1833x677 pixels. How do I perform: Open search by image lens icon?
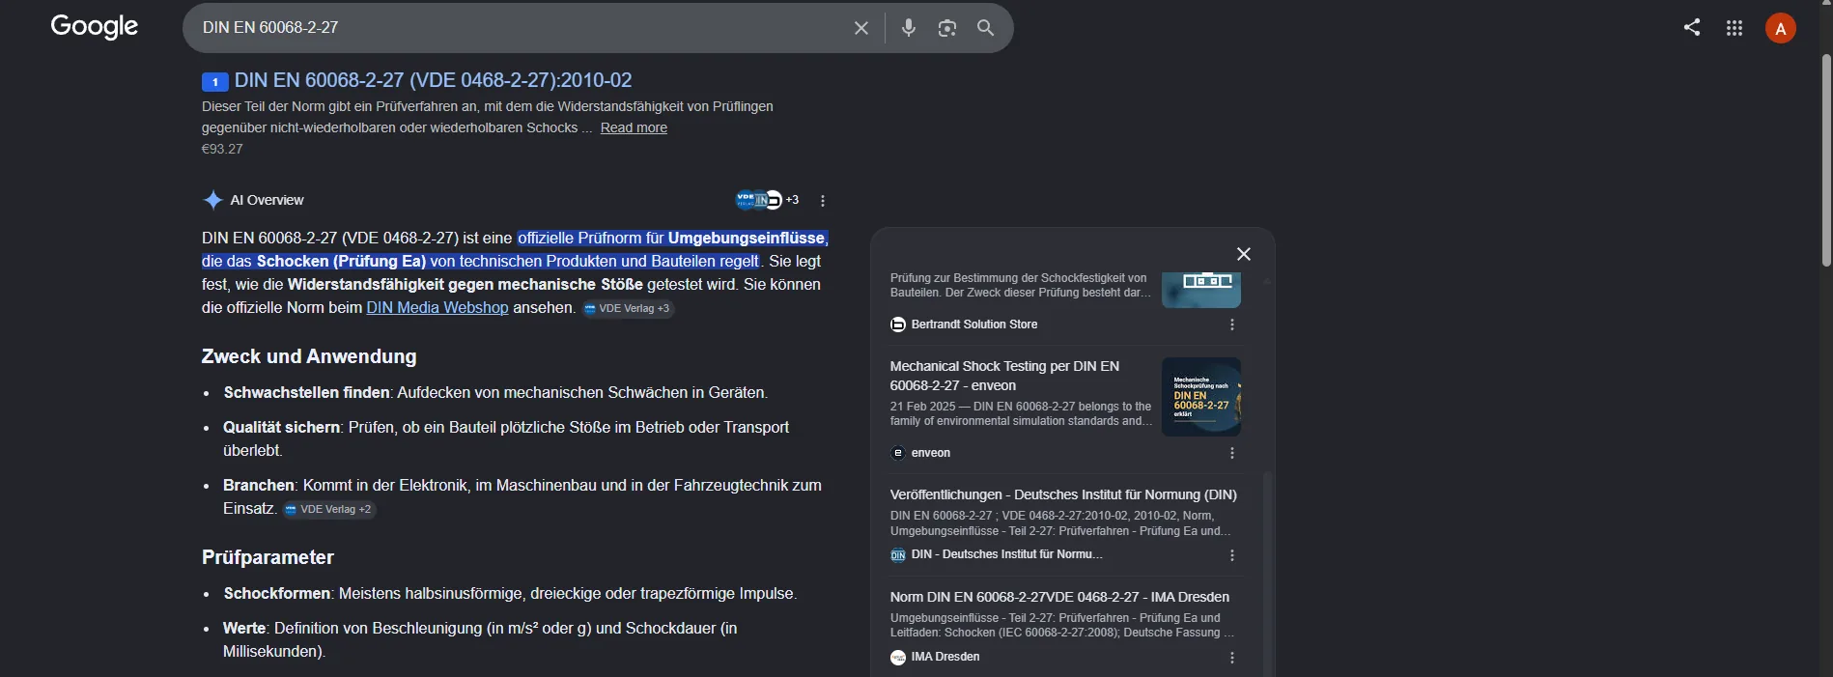point(947,28)
